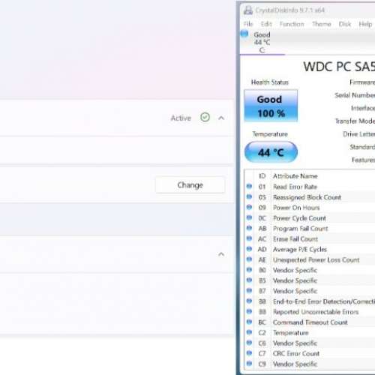Click the status dot for Vendor Specific row C9
Image resolution: width=375 pixels, height=375 pixels.
coord(249,364)
